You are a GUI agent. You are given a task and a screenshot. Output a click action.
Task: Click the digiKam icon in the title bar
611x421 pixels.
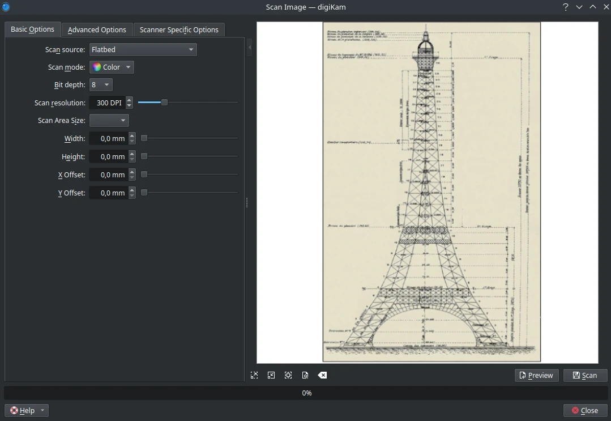(6, 7)
